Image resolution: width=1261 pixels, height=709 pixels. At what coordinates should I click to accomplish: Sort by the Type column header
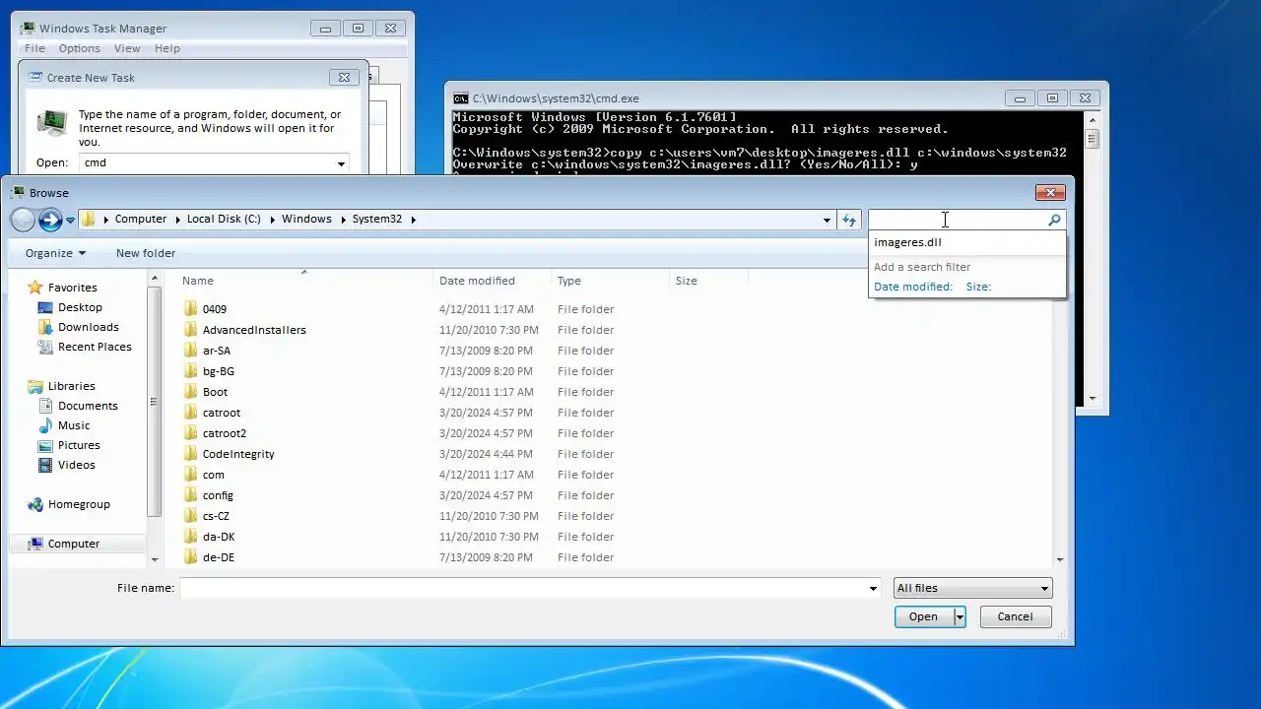click(x=611, y=281)
